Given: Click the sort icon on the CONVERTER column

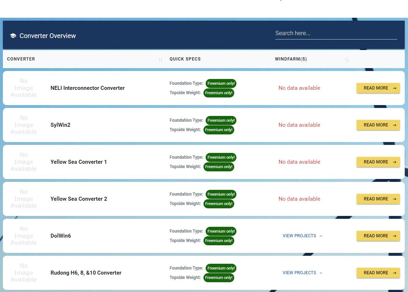Looking at the screenshot, I should coord(160,60).
